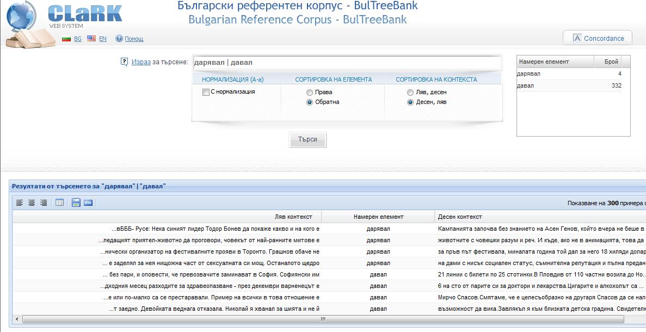Switch language to EN link

click(102, 39)
